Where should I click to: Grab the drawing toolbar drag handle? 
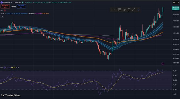coord(111,10)
